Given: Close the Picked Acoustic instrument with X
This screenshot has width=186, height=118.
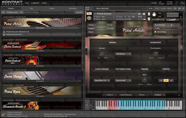Looking at the screenshot, I should coord(181,12).
